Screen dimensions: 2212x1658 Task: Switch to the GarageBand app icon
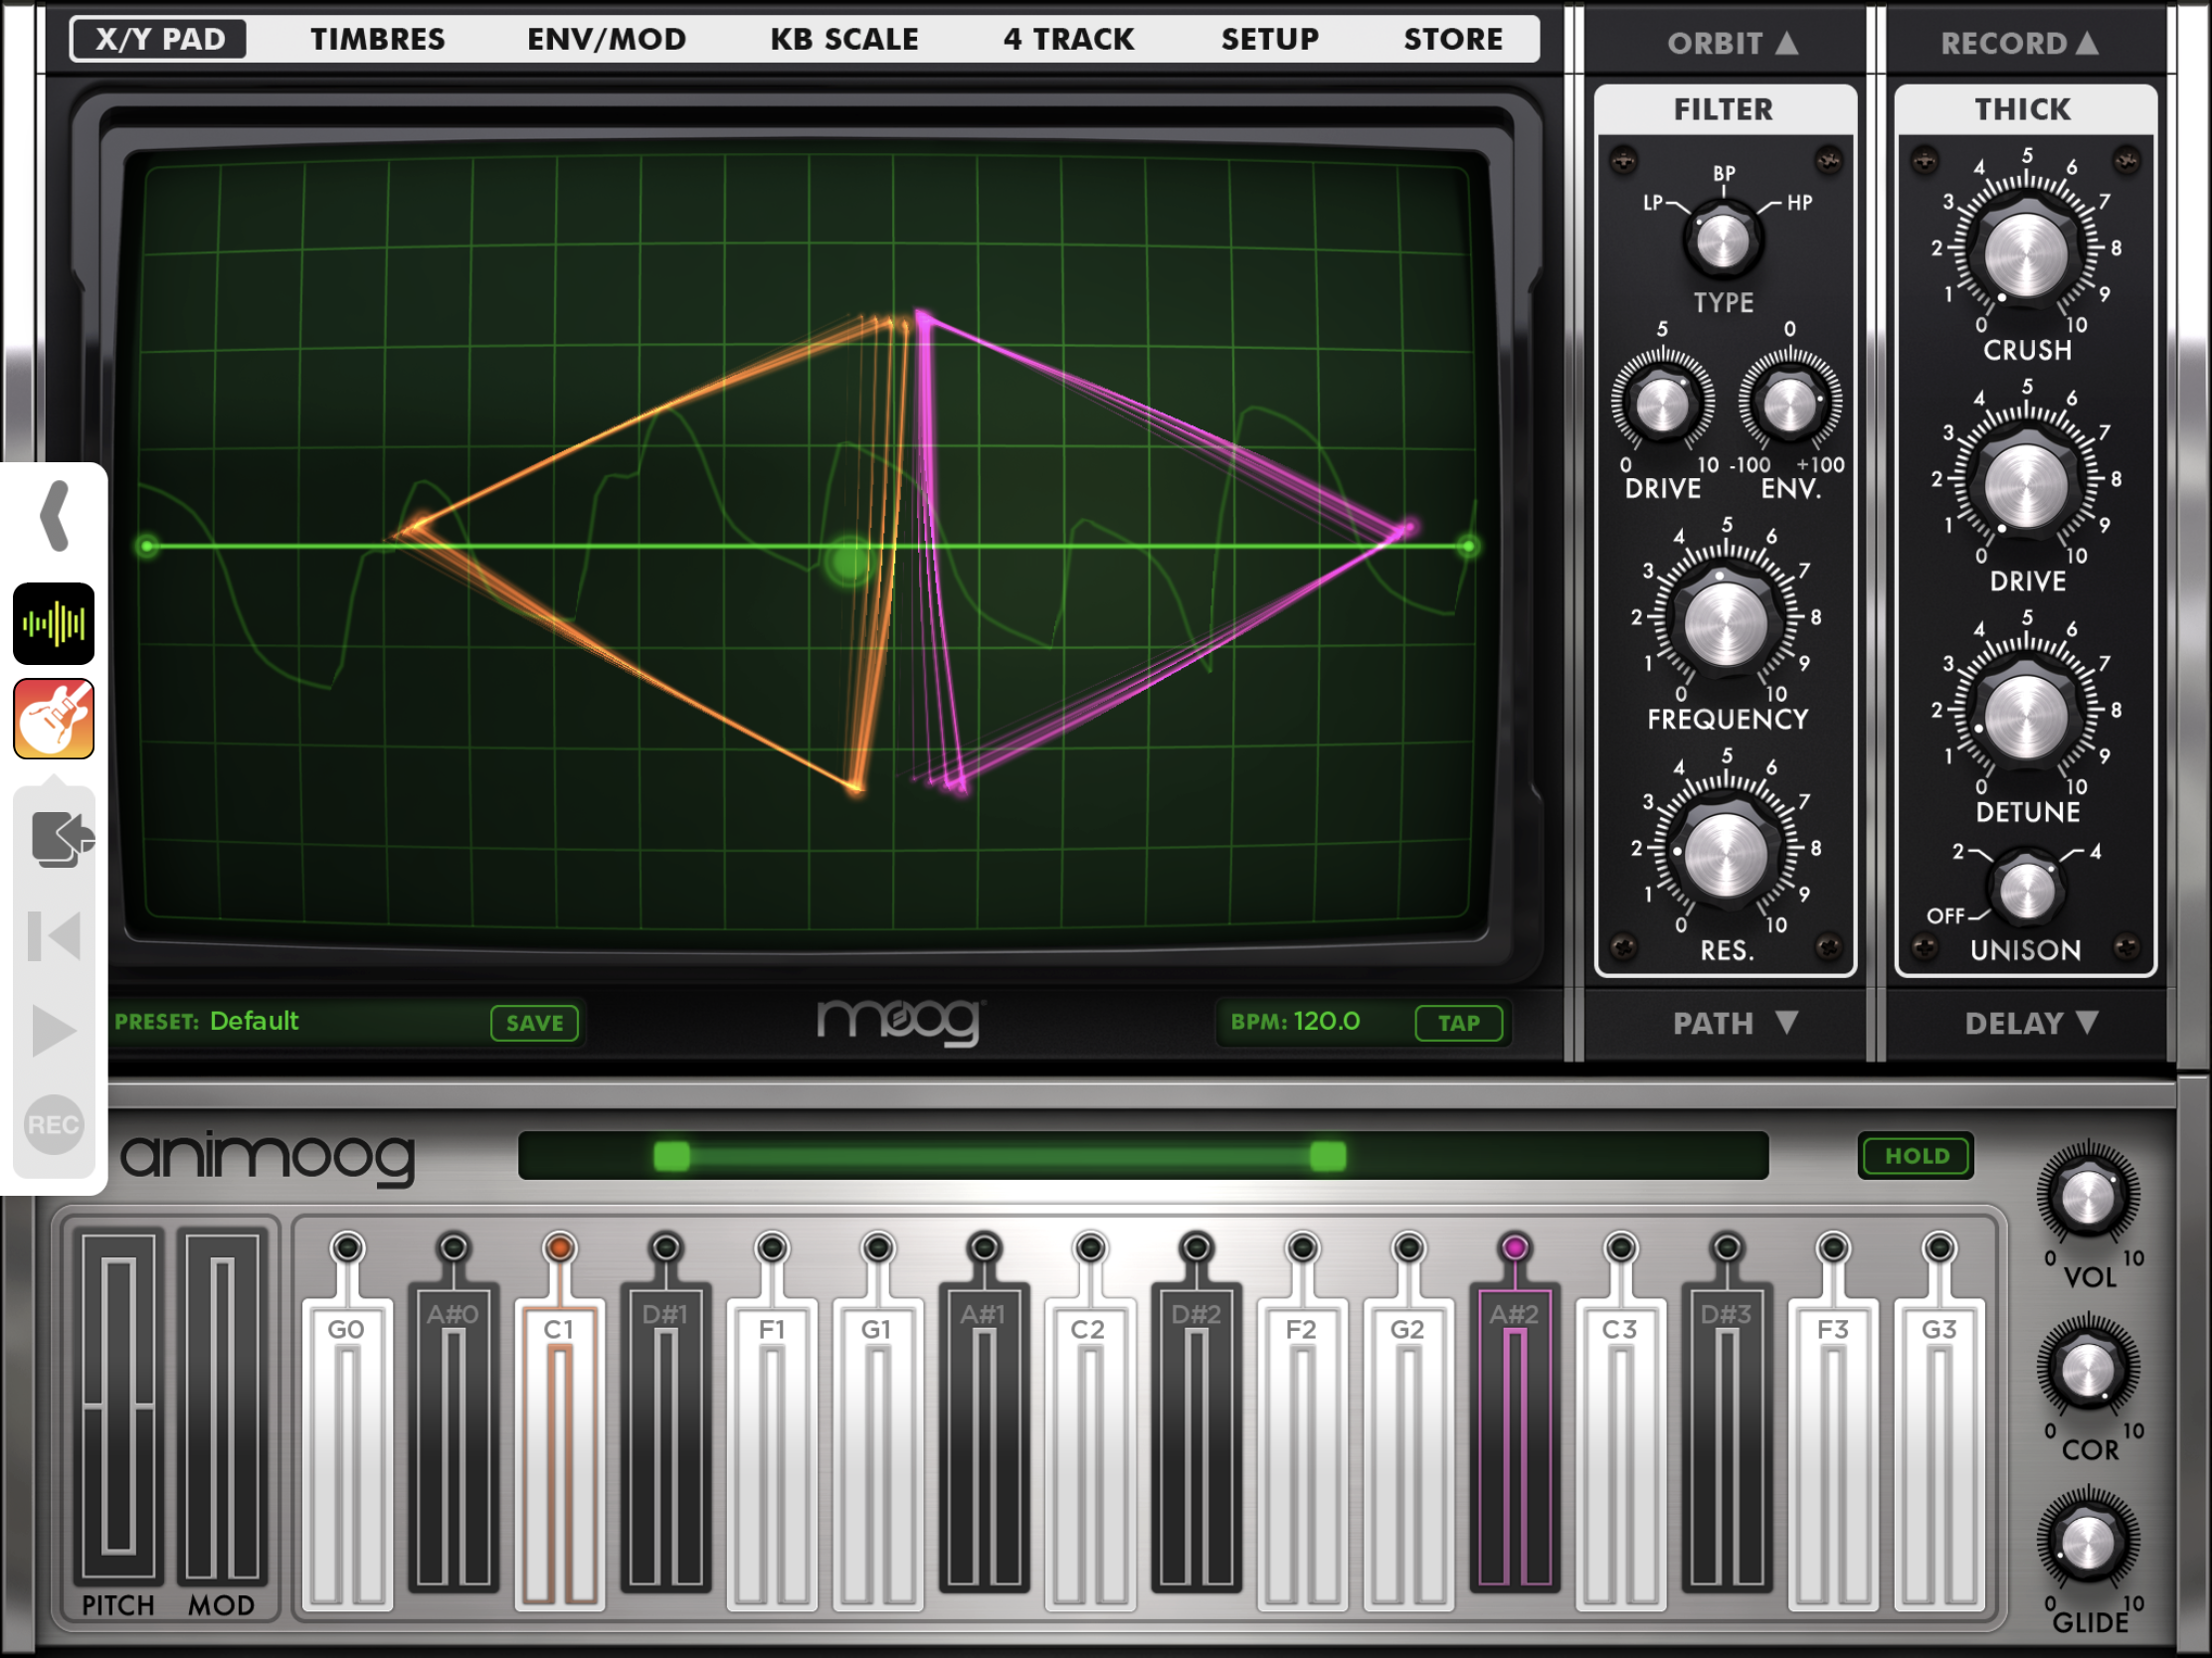tap(54, 719)
